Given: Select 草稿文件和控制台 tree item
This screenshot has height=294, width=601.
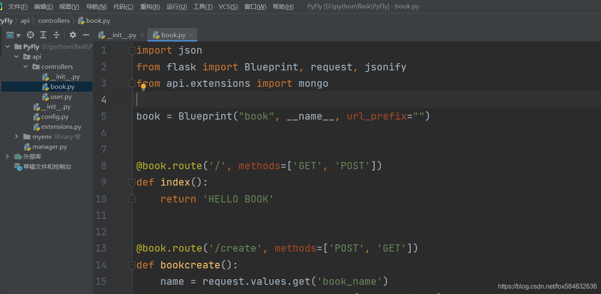Looking at the screenshot, I should (47, 167).
